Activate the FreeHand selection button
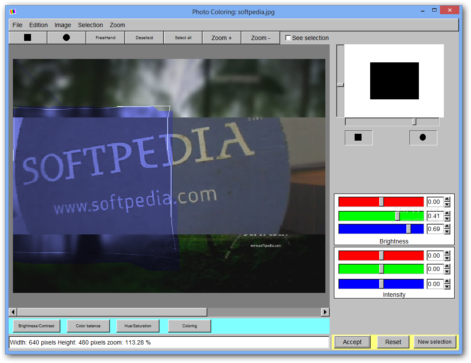The height and width of the screenshot is (363, 471). 106,38
